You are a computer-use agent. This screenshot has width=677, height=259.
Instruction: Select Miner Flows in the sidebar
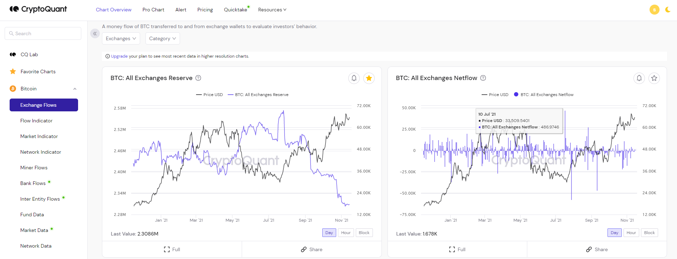point(34,168)
